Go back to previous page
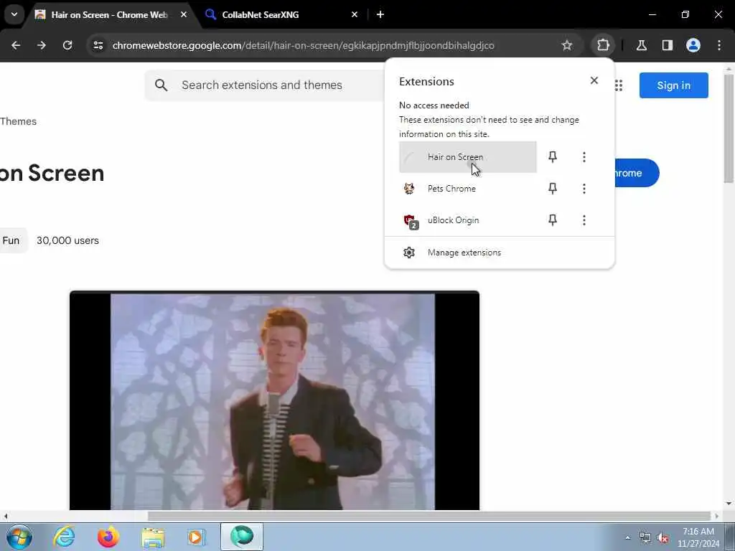 16,45
